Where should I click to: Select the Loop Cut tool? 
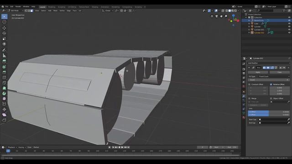[4, 77]
